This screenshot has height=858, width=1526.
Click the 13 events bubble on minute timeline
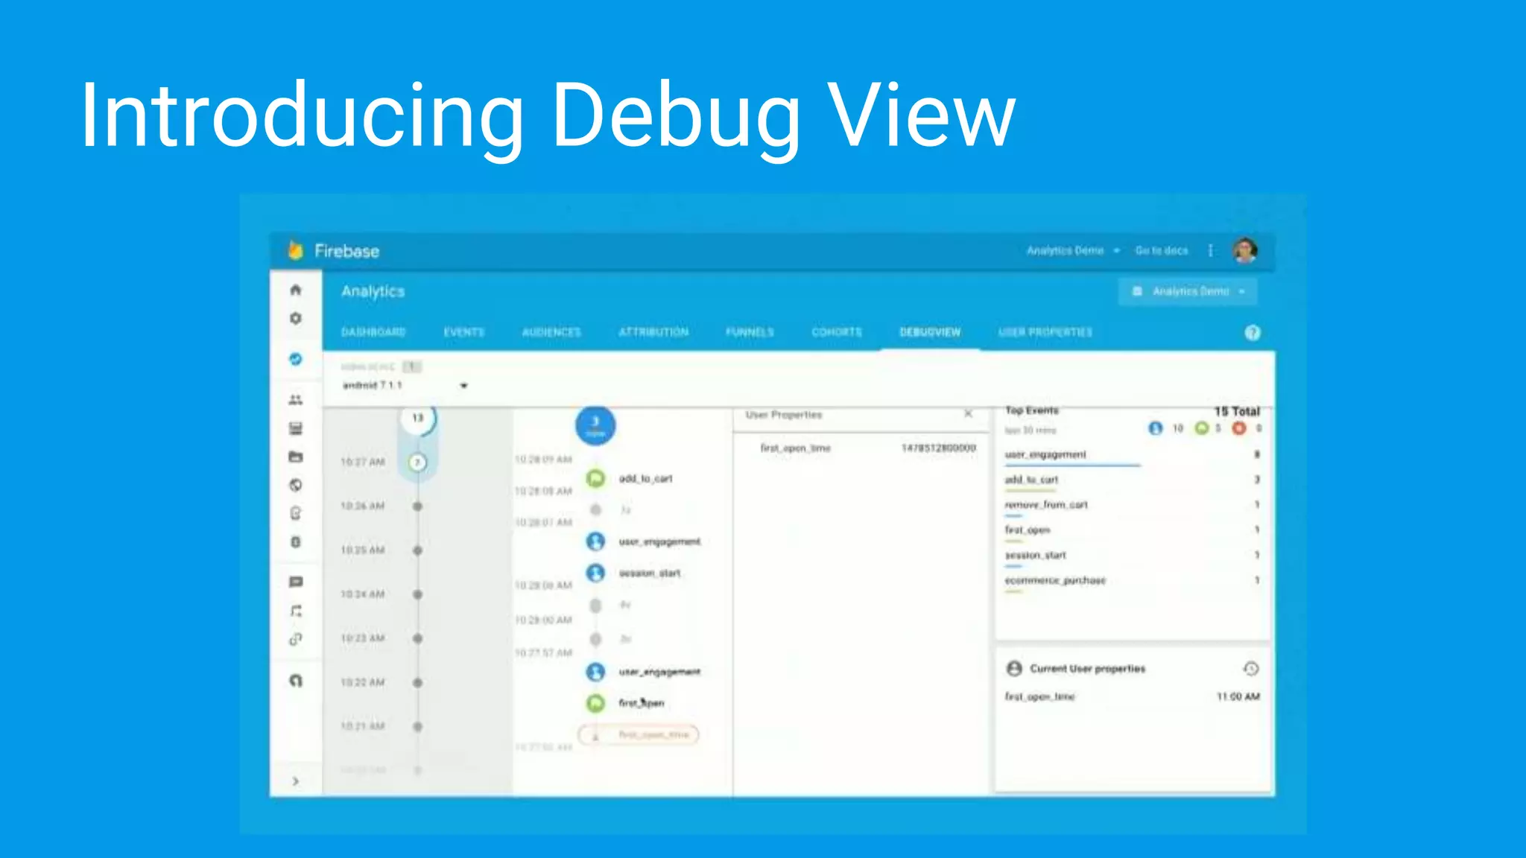point(417,419)
